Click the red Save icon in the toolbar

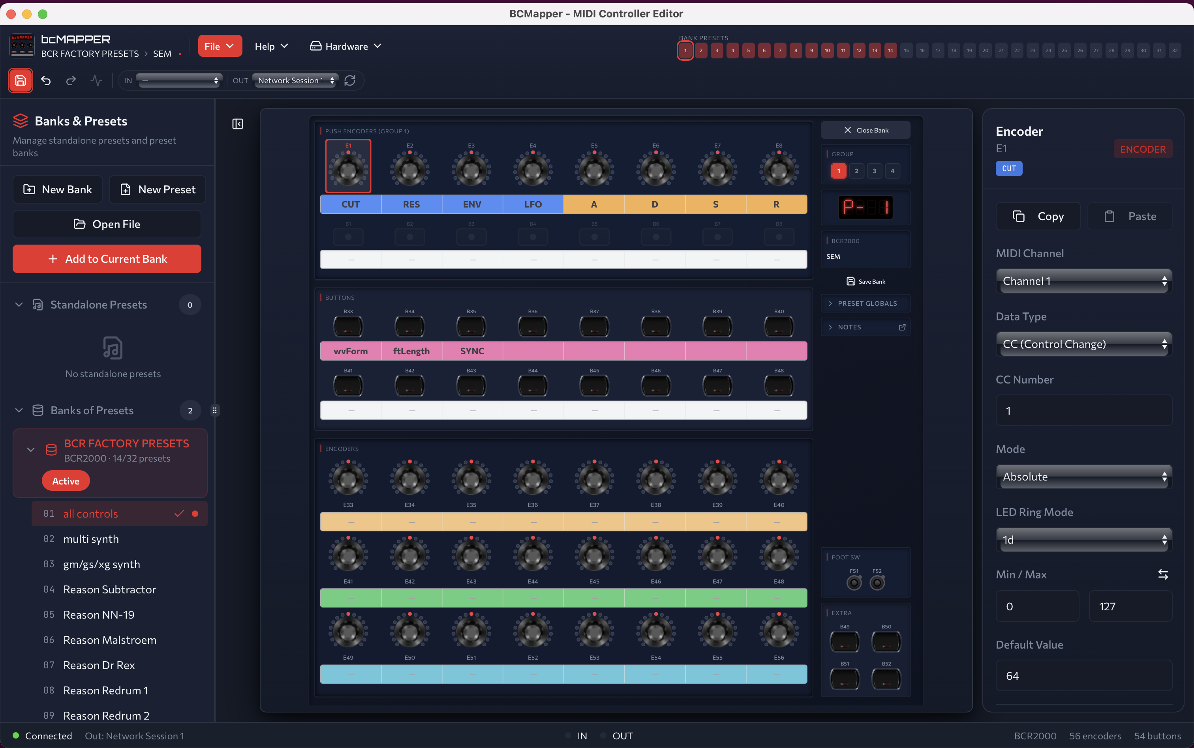coord(20,80)
